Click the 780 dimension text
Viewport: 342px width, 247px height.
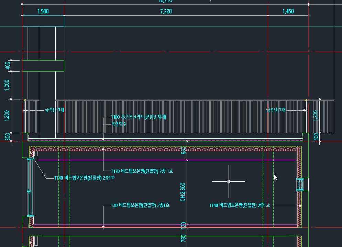click(183, 238)
